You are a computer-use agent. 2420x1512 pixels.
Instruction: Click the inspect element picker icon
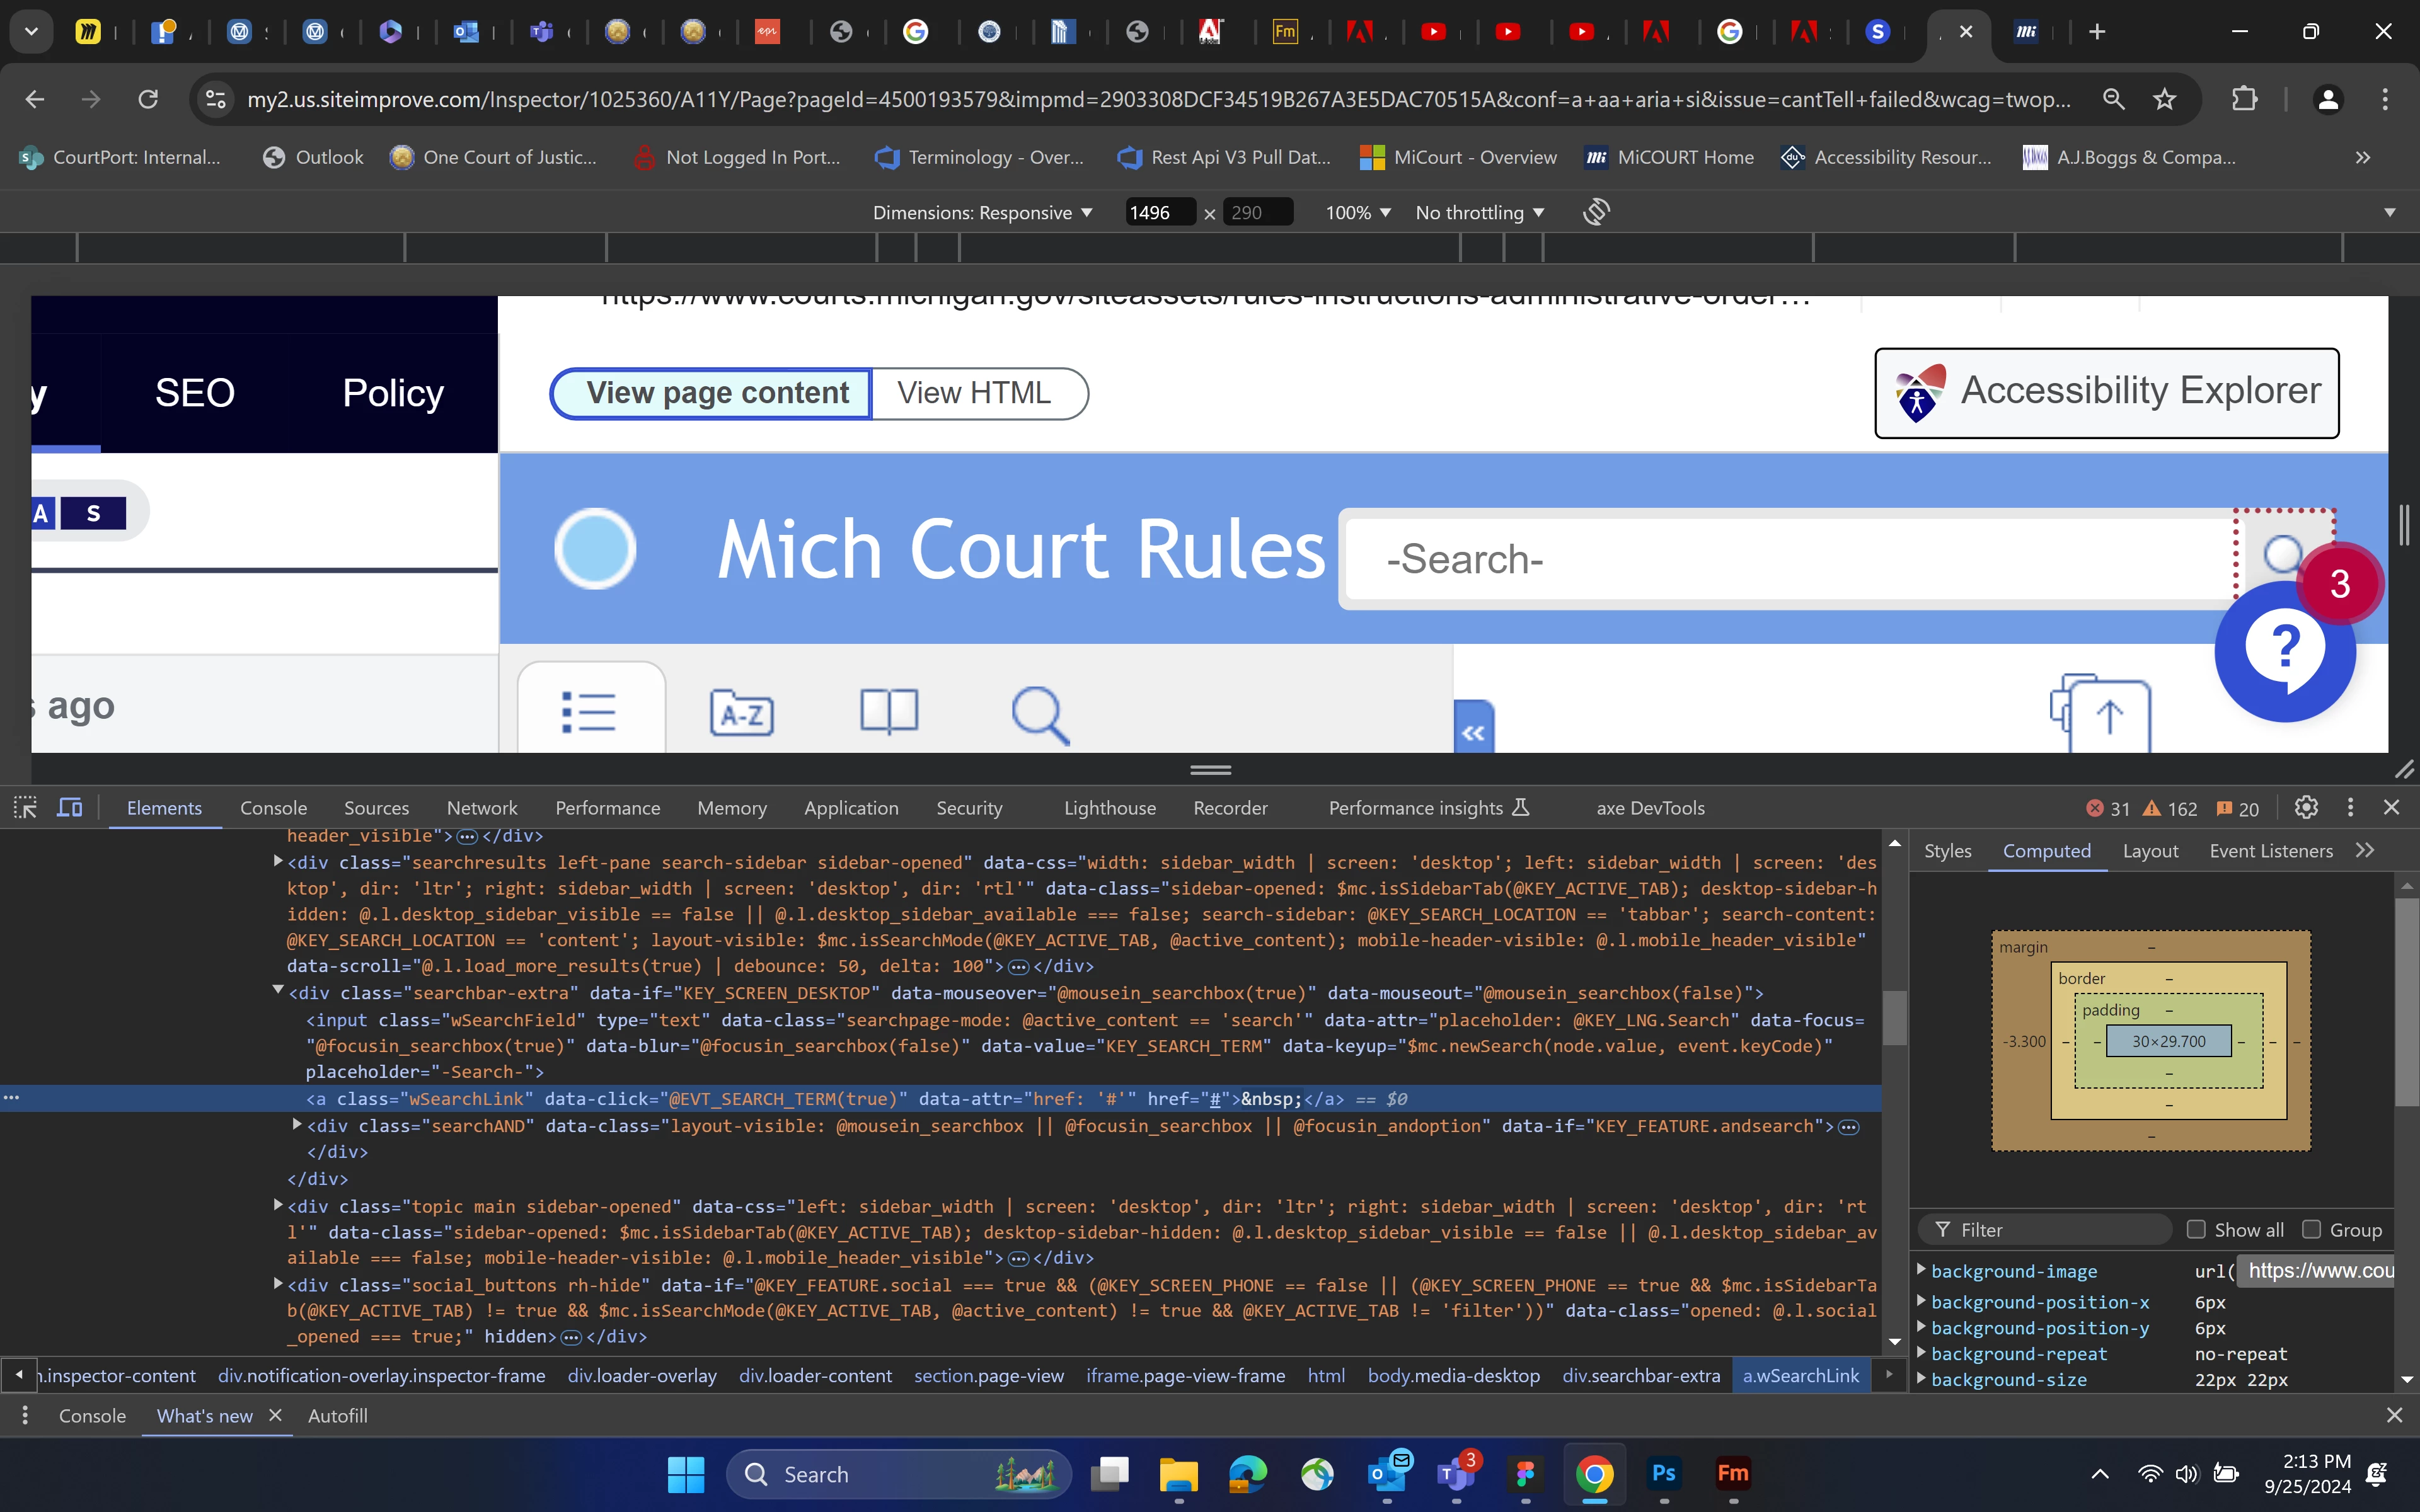click(x=25, y=808)
